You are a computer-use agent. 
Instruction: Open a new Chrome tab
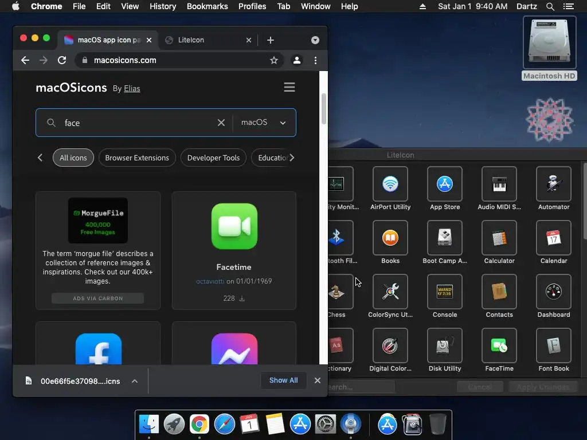pyautogui.click(x=271, y=40)
